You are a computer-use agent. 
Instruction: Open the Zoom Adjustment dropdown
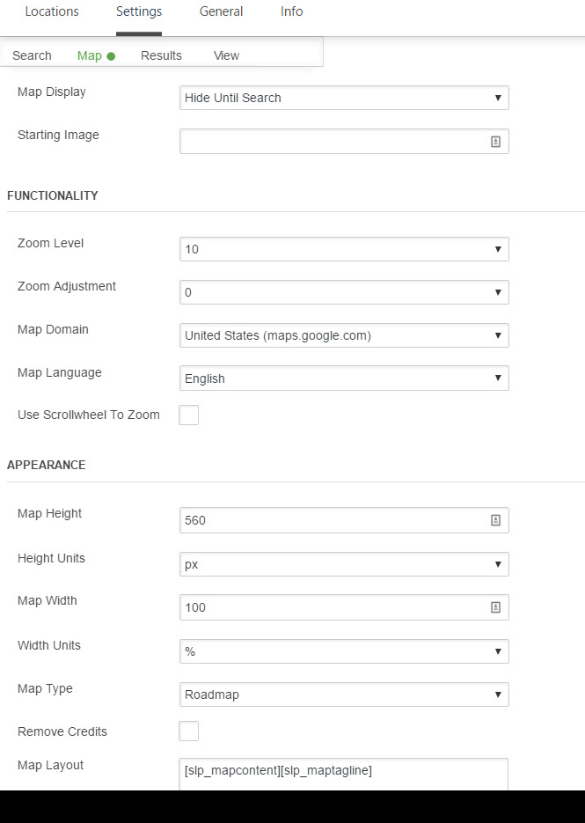(343, 292)
